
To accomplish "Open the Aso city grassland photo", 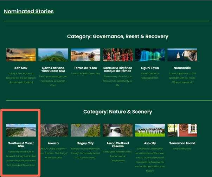I will pos(150,130).
